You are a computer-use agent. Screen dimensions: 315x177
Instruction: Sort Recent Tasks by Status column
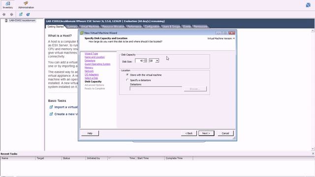73,158
